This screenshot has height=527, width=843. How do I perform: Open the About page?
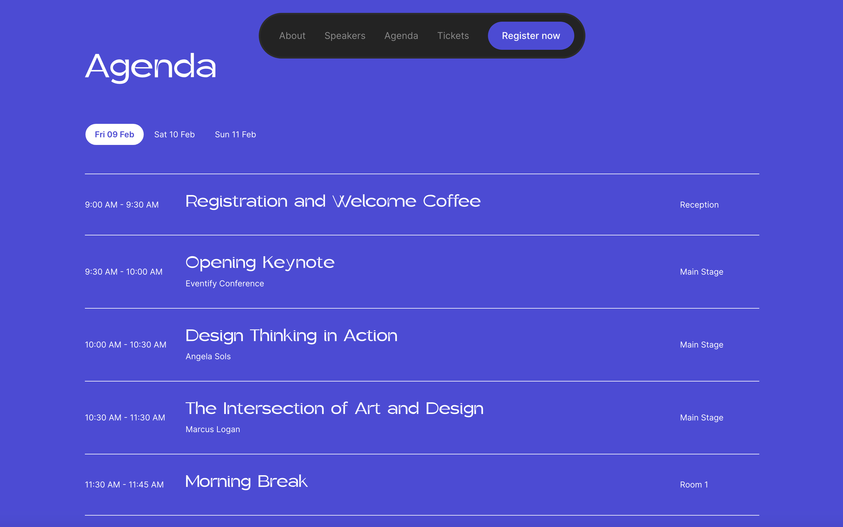pyautogui.click(x=292, y=35)
